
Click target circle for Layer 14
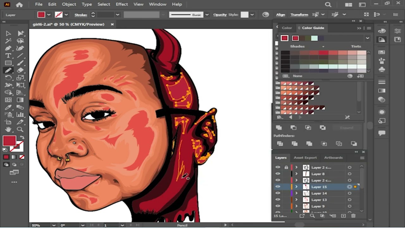(x=350, y=193)
